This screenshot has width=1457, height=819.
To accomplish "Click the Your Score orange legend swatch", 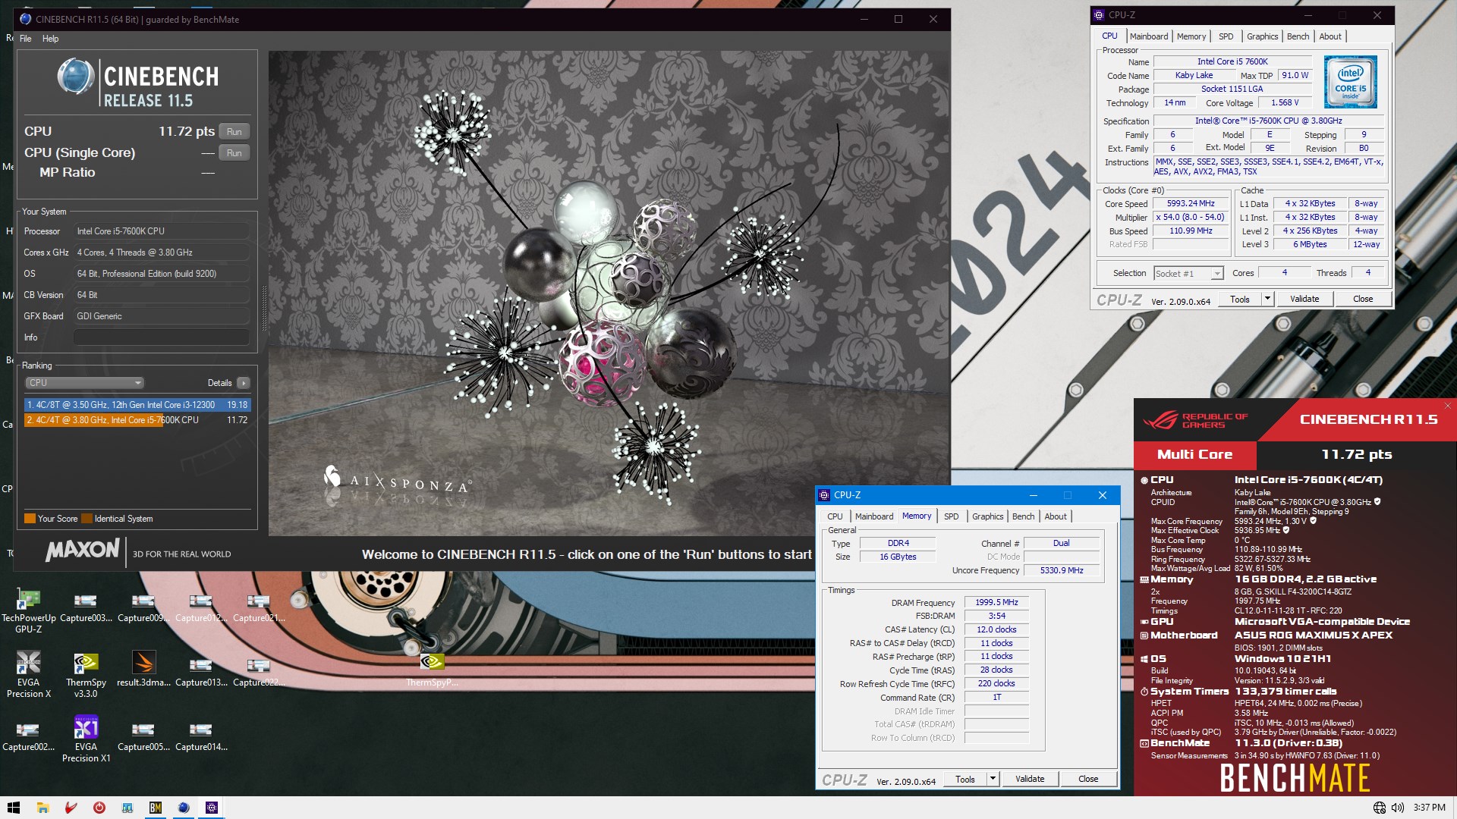I will point(30,519).
